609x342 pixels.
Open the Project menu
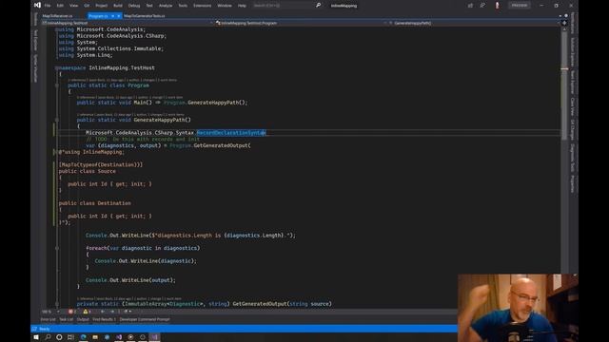click(x=102, y=6)
